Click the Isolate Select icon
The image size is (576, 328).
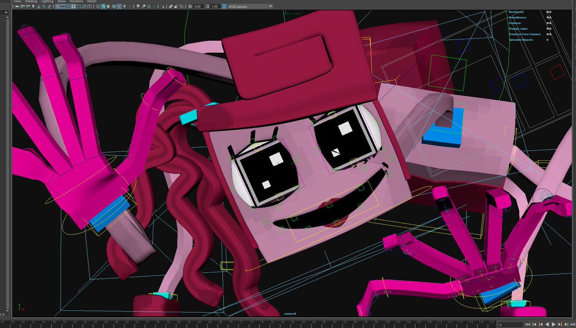(162, 7)
